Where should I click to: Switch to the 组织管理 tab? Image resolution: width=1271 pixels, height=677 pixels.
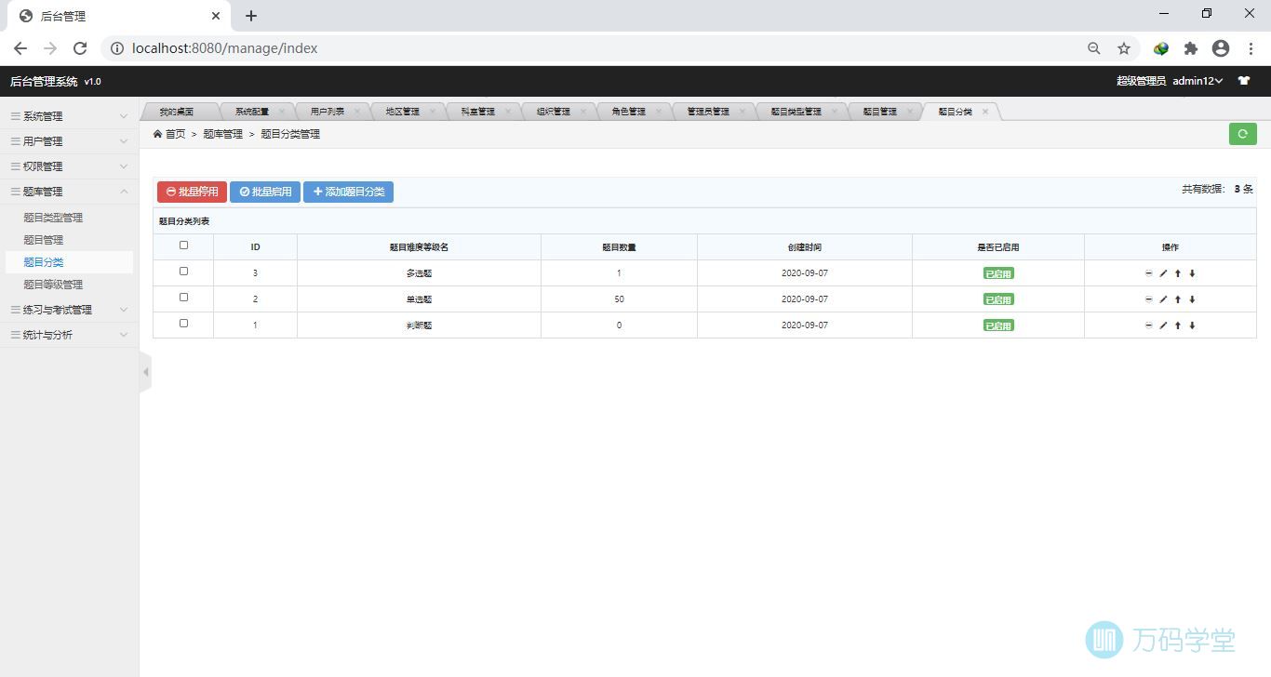coord(554,112)
